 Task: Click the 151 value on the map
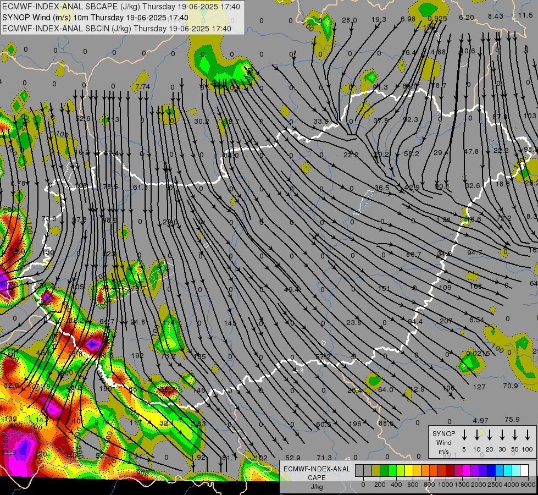point(384,289)
